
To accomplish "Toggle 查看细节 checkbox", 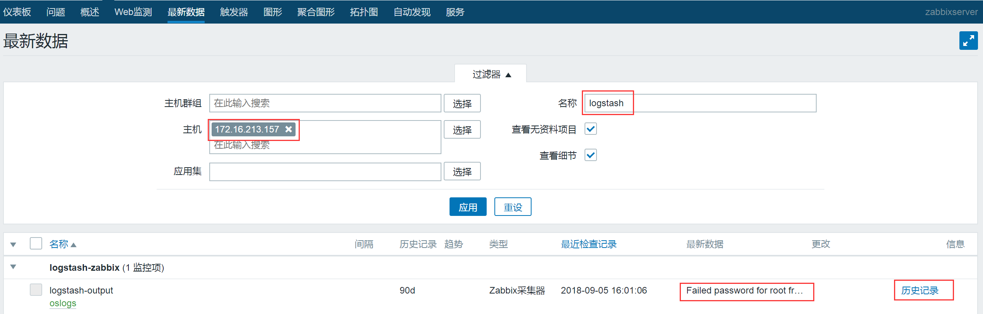I will [591, 155].
